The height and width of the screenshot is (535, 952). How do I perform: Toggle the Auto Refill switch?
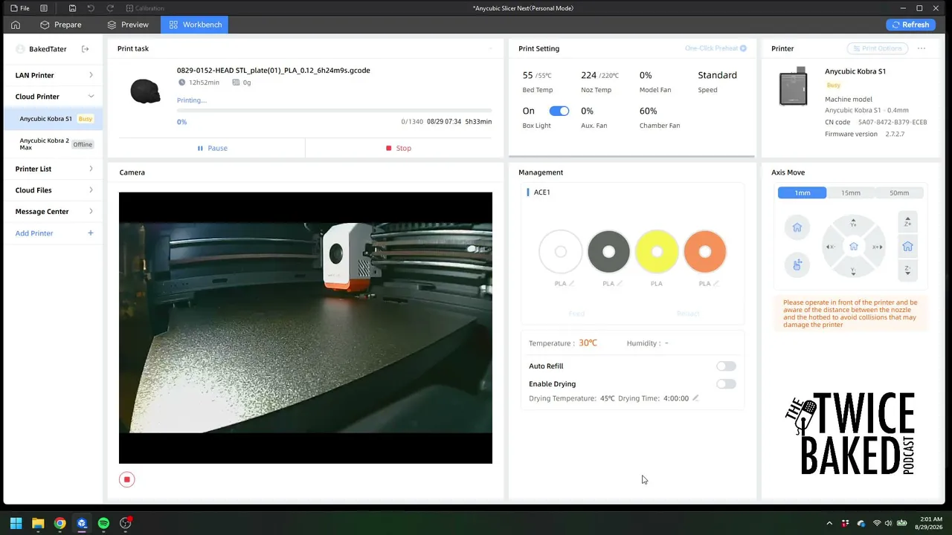click(x=726, y=366)
